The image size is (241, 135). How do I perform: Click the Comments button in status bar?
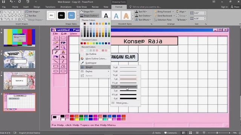click(171, 133)
